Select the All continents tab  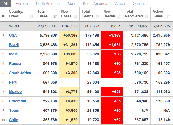coord(6,4)
